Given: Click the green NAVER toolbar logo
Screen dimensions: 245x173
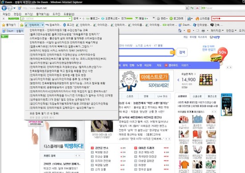Looking at the screenshot, I should [14, 19].
